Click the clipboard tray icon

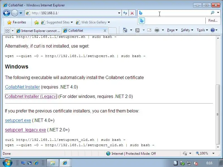[x=176, y=163]
